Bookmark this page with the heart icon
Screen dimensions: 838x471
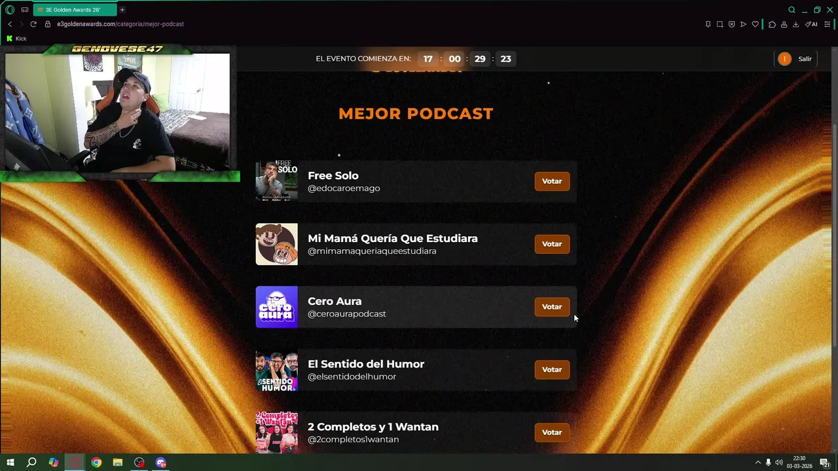coord(755,24)
